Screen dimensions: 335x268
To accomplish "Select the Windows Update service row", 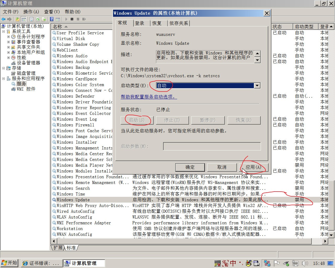I will click(190, 200).
